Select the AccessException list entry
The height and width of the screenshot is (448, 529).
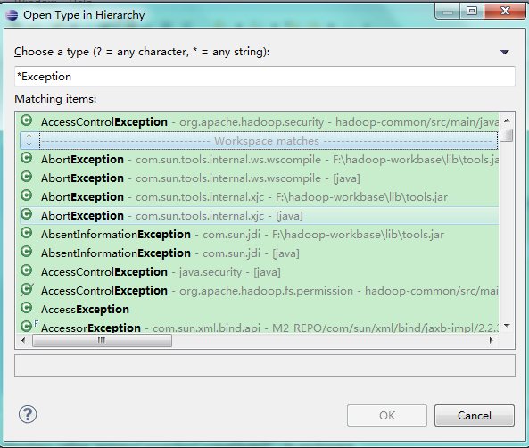[259, 310]
